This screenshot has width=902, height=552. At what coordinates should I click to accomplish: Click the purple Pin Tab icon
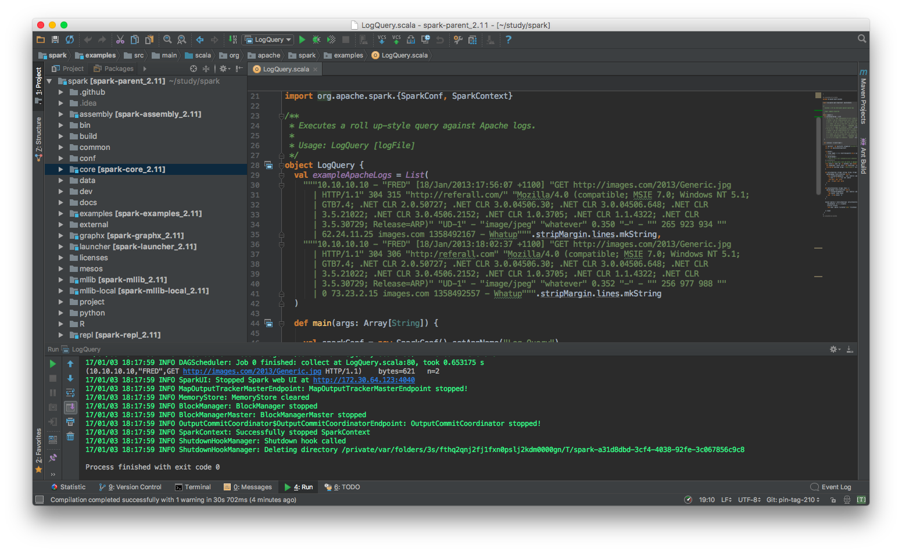(53, 458)
